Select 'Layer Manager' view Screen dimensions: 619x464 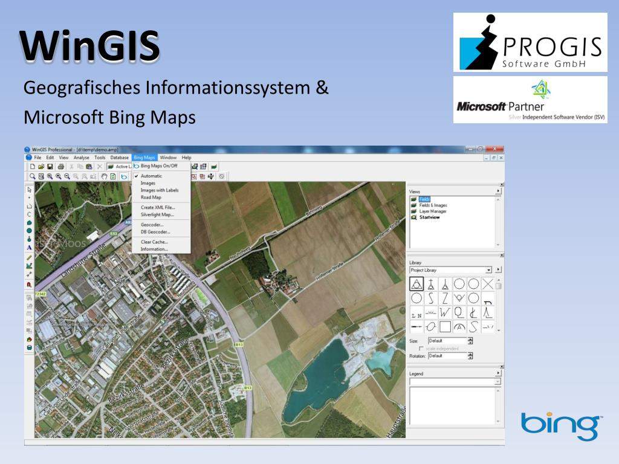[x=433, y=211]
